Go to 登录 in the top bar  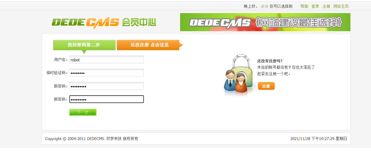coord(315,6)
